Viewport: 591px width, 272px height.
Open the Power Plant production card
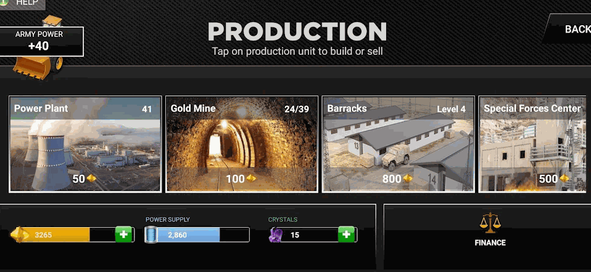(x=85, y=144)
